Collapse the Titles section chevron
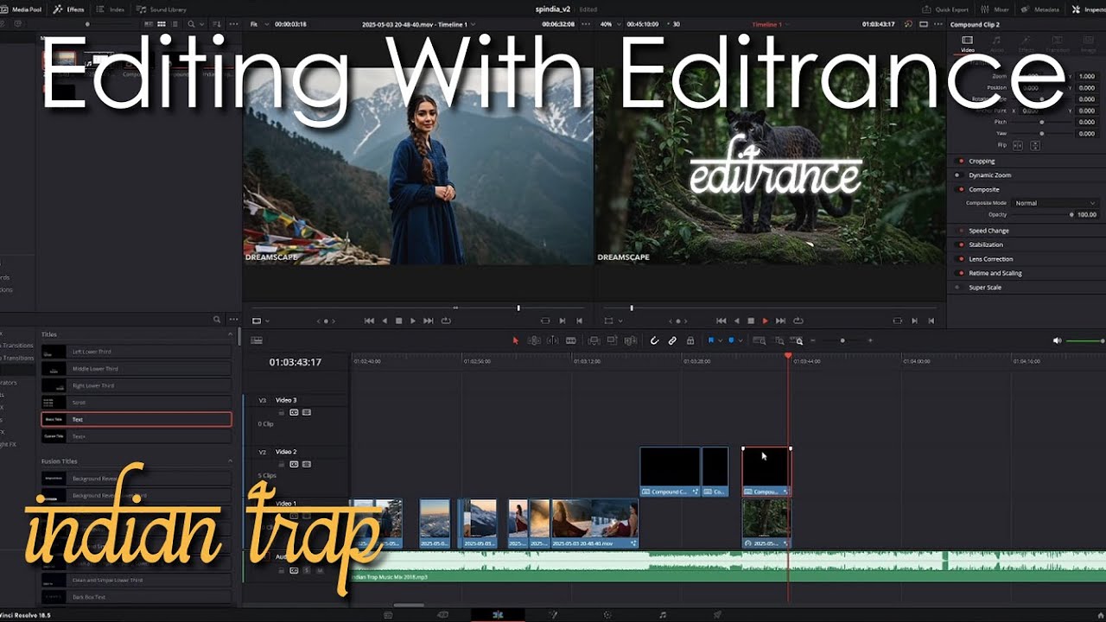 pyautogui.click(x=230, y=334)
